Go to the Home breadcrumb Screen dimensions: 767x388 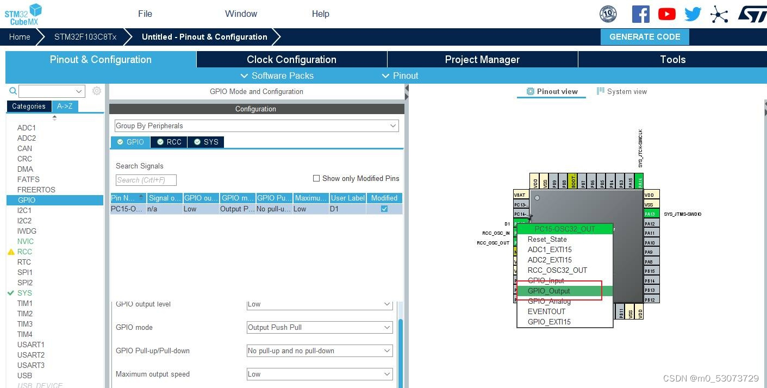click(20, 37)
